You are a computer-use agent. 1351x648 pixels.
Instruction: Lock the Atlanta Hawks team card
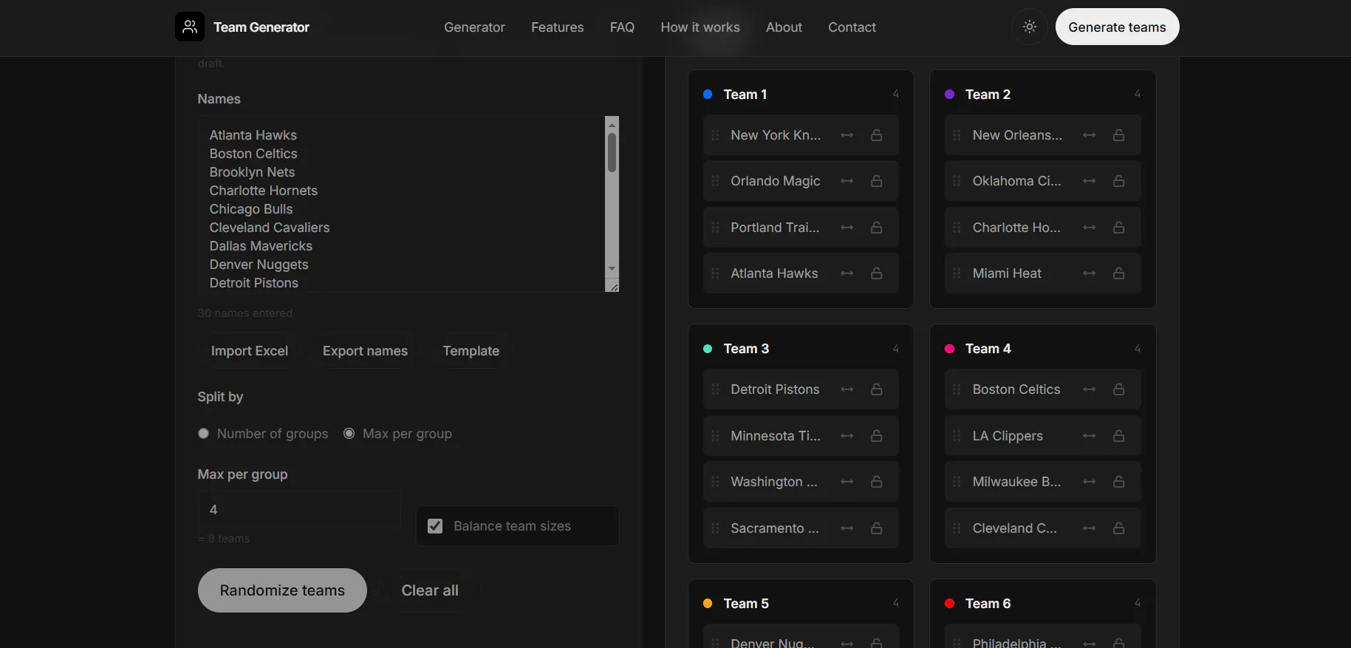[877, 273]
